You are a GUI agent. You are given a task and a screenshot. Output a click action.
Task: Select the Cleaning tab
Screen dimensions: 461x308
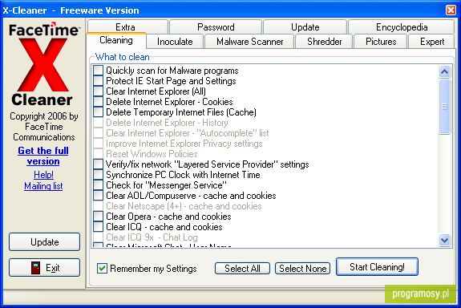coord(116,40)
